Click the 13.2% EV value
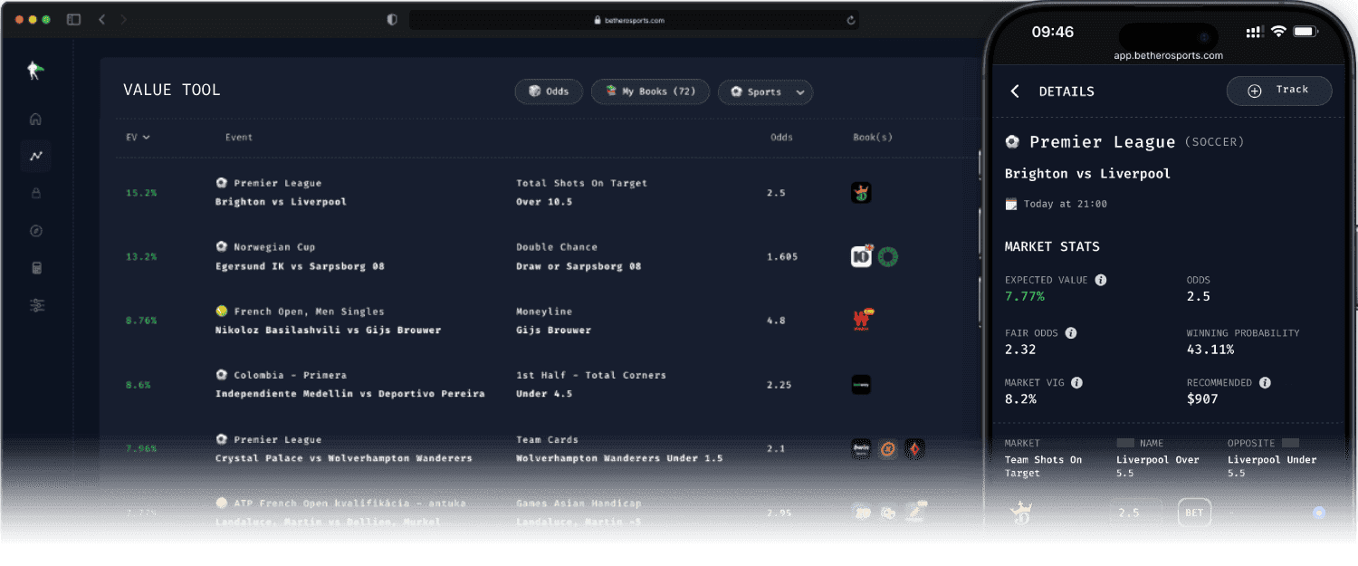This screenshot has width=1358, height=566. coord(141,256)
